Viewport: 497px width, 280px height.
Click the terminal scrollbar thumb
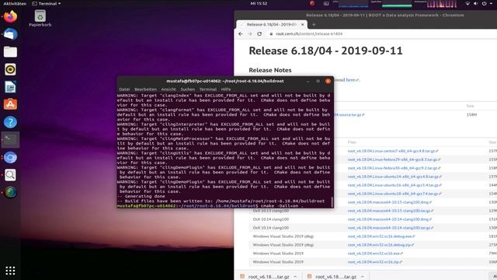coord(332,202)
